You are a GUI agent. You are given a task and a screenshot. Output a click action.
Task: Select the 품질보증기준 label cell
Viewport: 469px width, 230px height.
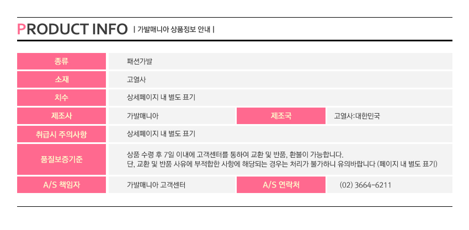point(61,159)
